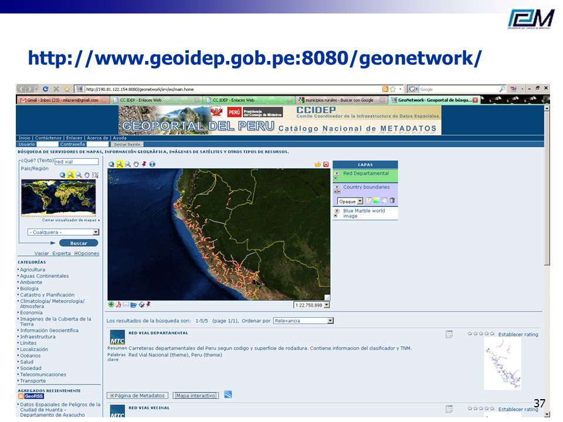Click the Iniciar Sesión button
The height and width of the screenshot is (422, 563).
(127, 144)
